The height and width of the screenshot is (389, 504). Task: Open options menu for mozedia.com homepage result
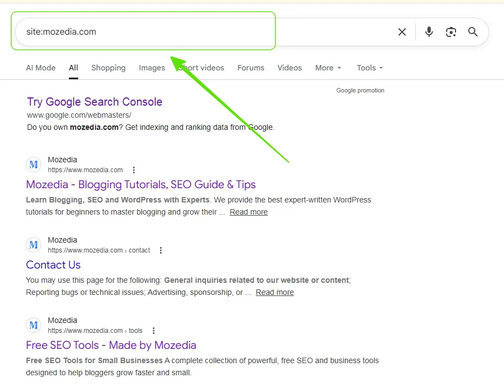(x=134, y=170)
